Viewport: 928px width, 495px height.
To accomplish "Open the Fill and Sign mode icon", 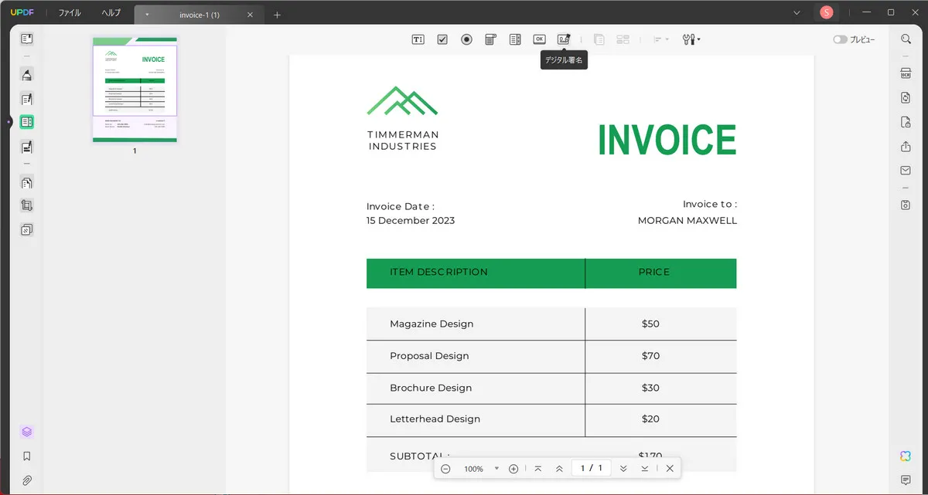I will [x=27, y=147].
